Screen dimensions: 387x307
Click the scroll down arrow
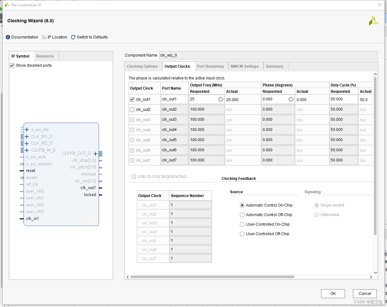click(x=375, y=272)
